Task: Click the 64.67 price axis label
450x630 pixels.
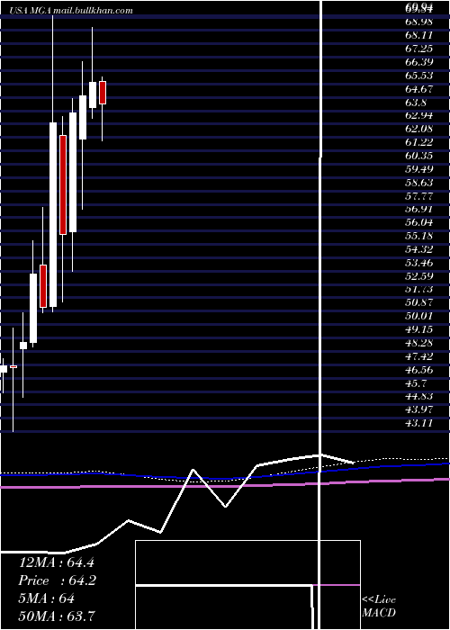Action: (x=419, y=89)
